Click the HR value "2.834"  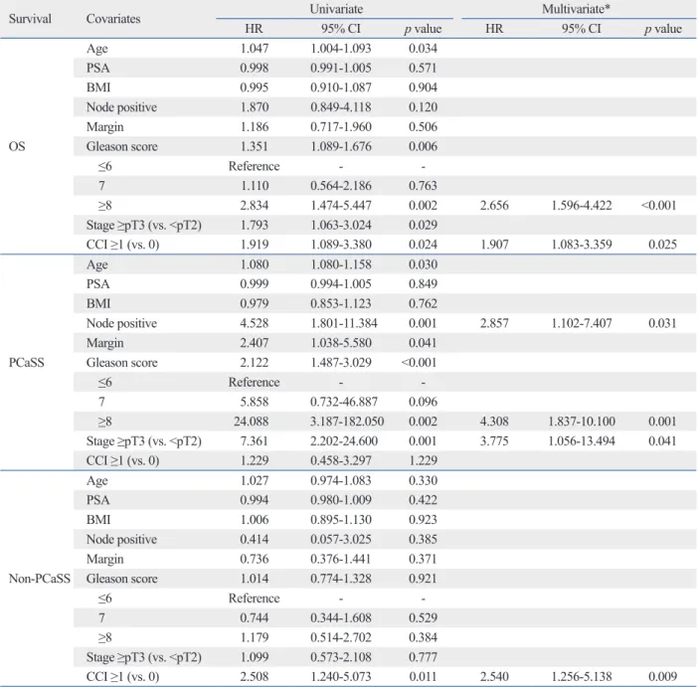point(255,205)
